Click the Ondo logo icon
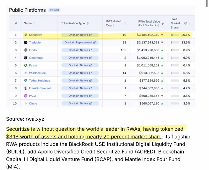This screenshot has height=170, width=209. click(x=26, y=50)
